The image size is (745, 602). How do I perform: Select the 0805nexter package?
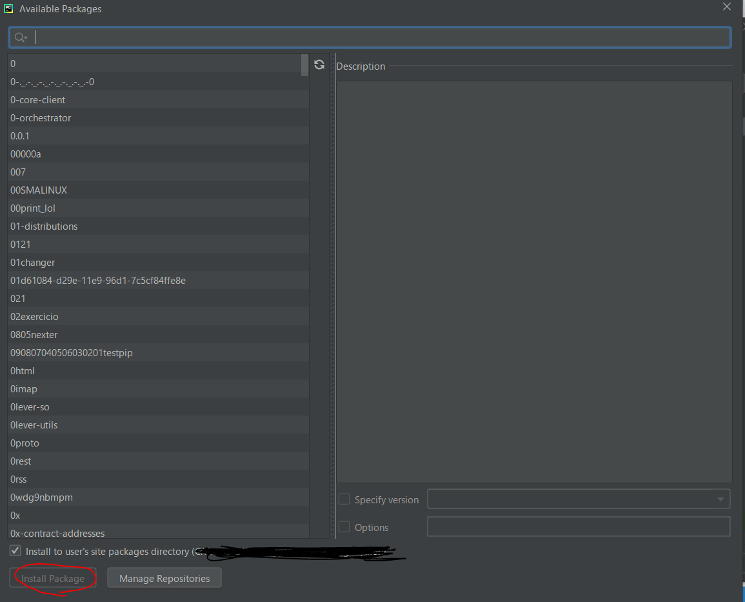pyautogui.click(x=158, y=334)
